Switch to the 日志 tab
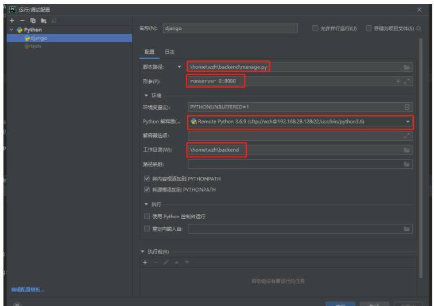The width and height of the screenshot is (434, 306). coord(170,52)
